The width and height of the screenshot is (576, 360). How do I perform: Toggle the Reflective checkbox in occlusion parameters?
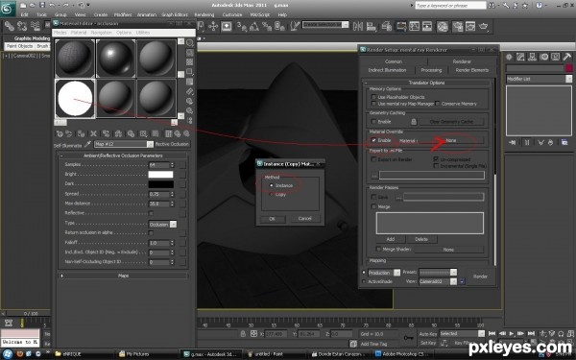[151, 213]
